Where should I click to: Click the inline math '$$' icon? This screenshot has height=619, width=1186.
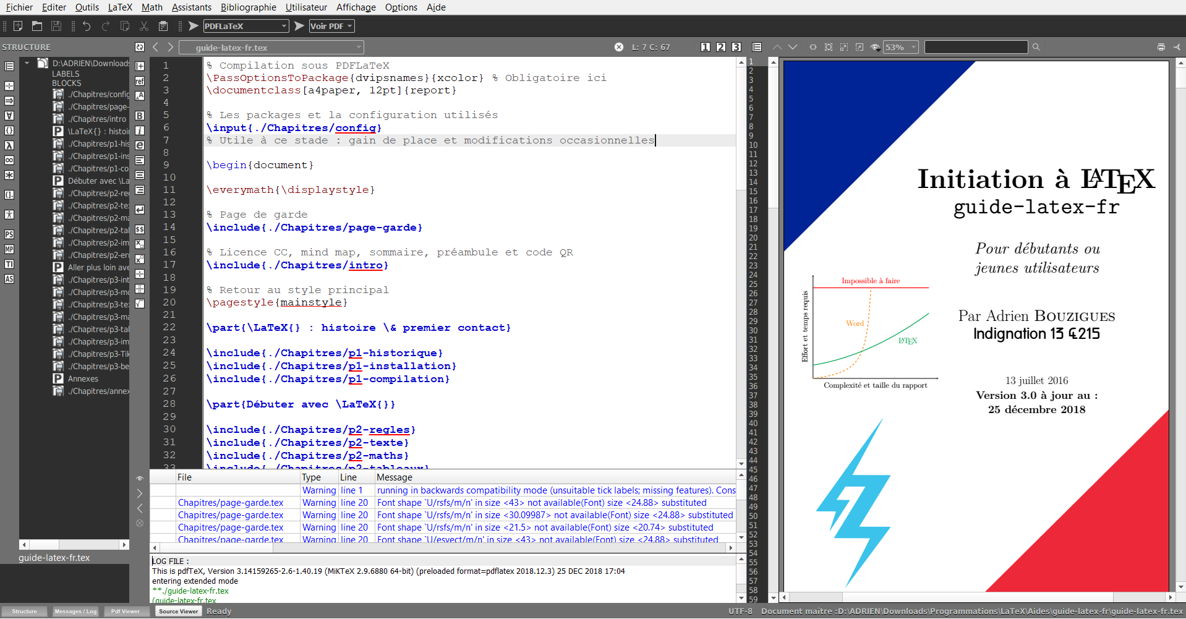(140, 229)
